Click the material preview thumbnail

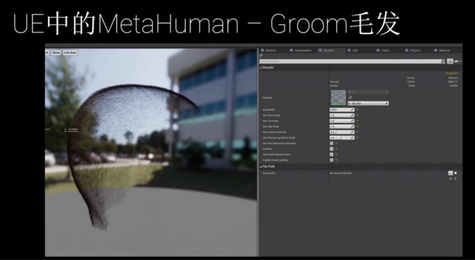pyautogui.click(x=338, y=97)
